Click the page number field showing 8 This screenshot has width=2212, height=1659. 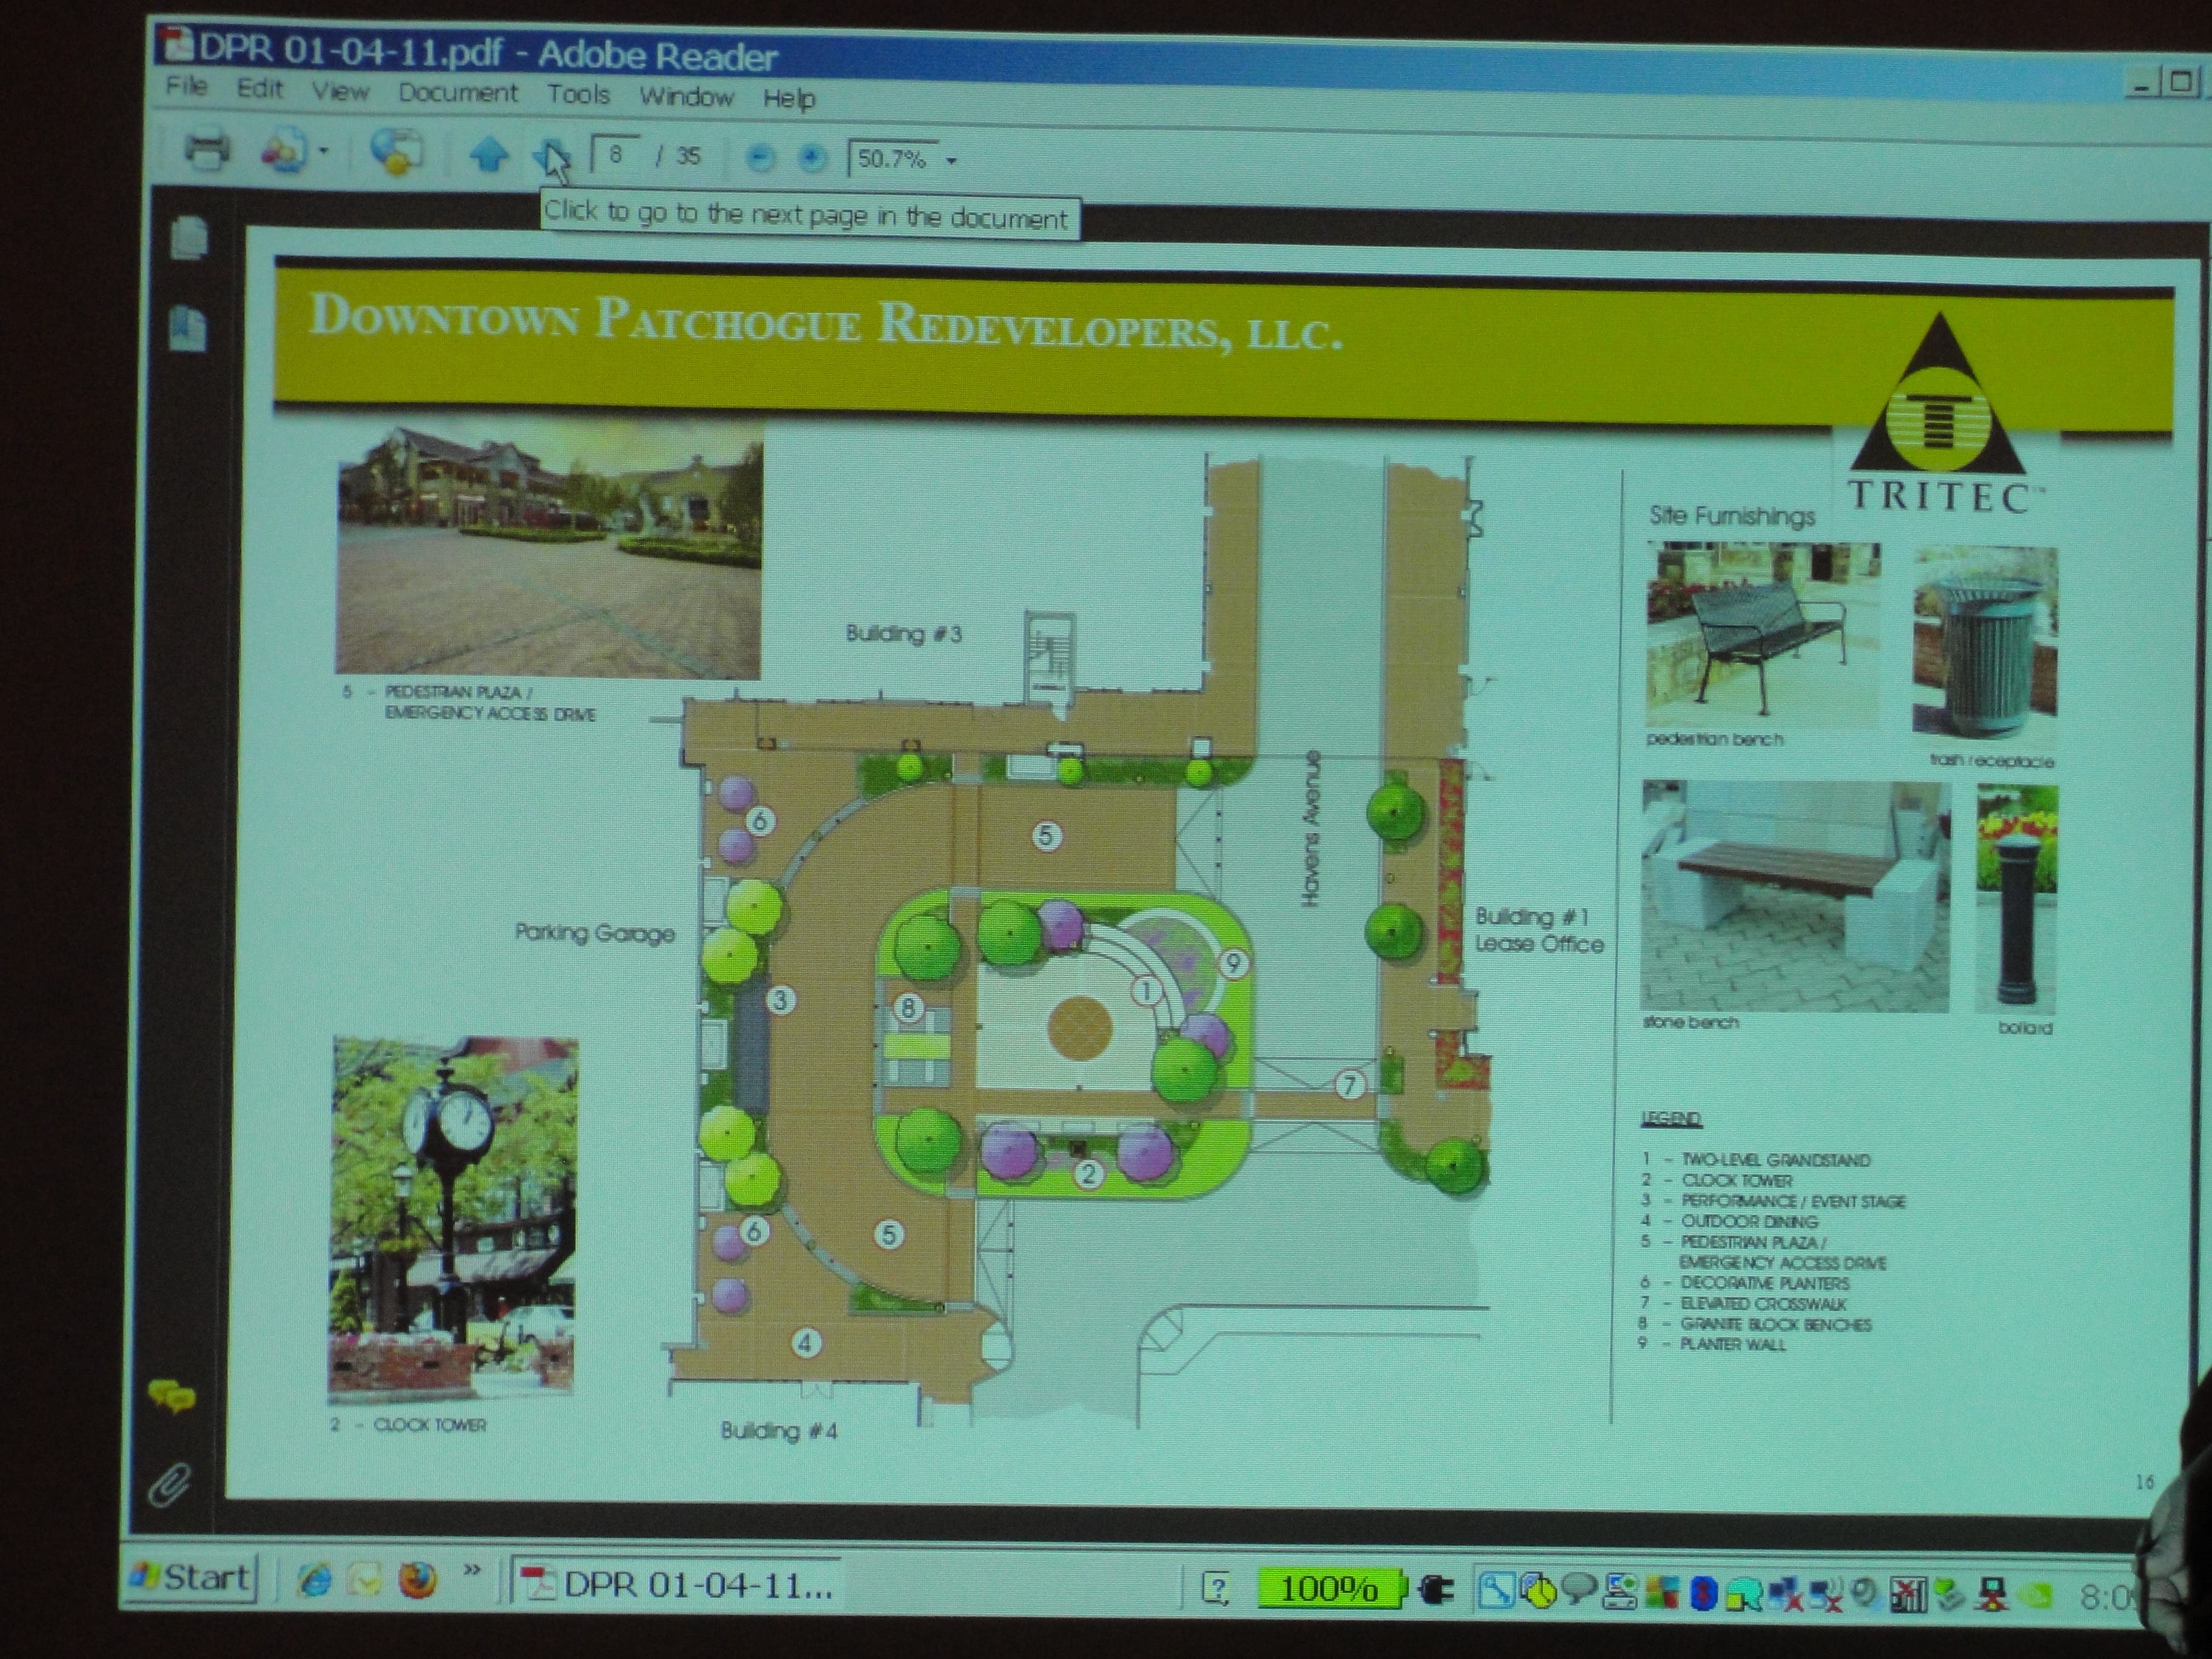(x=615, y=155)
